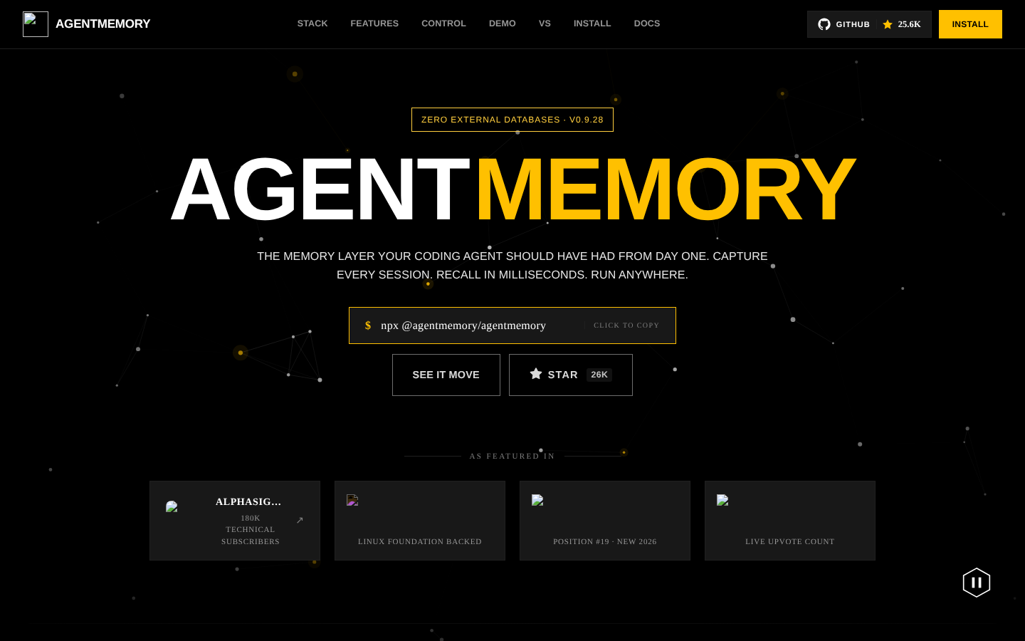
Task: Click the LIVE UPVOTE COUNT caption
Action: (x=790, y=541)
